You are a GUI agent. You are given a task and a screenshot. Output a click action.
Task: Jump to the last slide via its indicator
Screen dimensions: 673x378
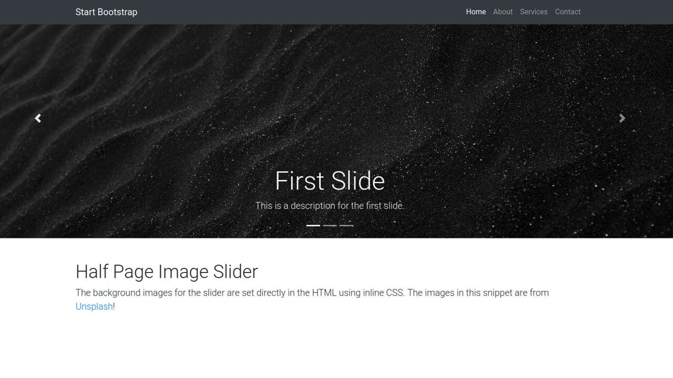click(346, 225)
